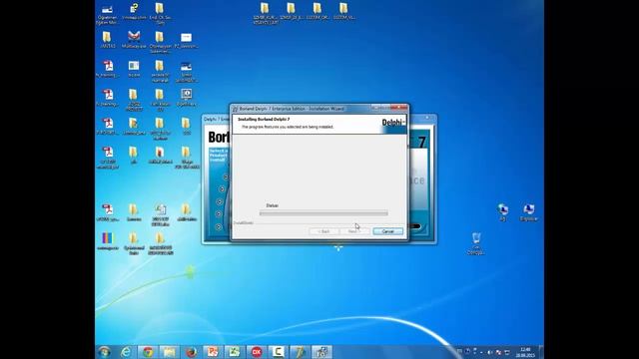Select the Multiway.exe desktop icon

134,40
